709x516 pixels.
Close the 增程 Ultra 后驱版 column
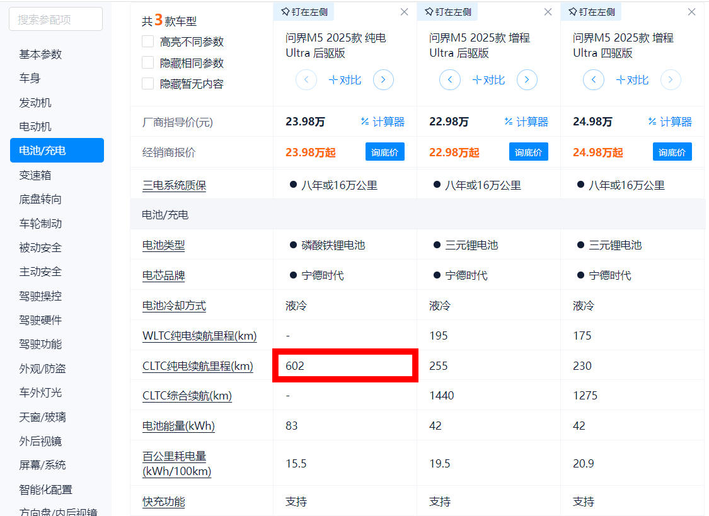[548, 12]
